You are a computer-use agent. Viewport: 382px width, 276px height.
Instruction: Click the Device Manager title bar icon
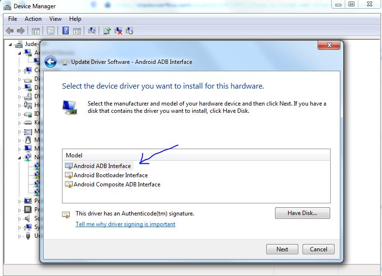point(7,6)
